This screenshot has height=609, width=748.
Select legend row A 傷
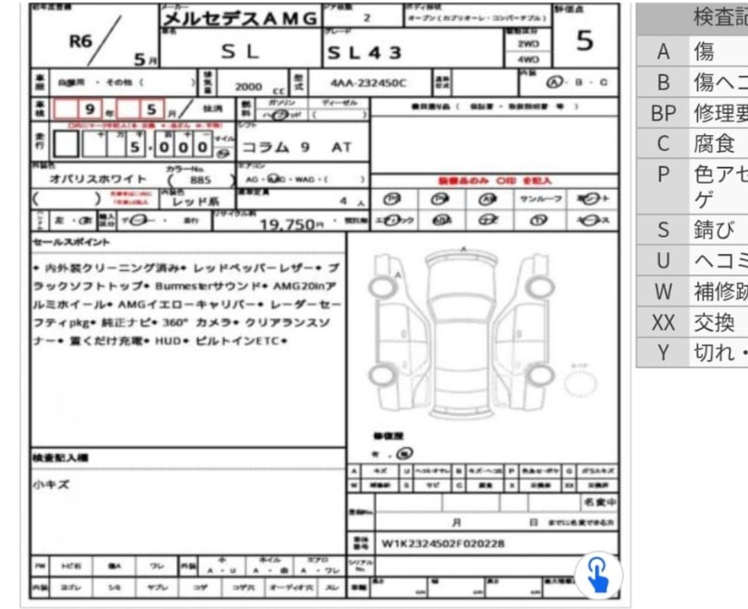pyautogui.click(x=692, y=51)
